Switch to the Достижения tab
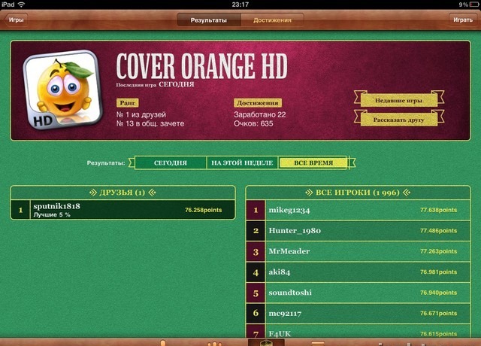The height and width of the screenshot is (346, 481). pos(272,20)
